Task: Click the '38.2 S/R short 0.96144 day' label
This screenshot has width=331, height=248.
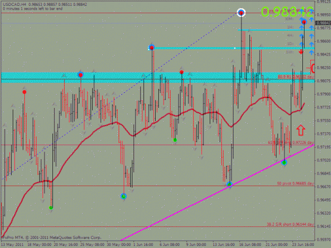Action: (x=290, y=224)
